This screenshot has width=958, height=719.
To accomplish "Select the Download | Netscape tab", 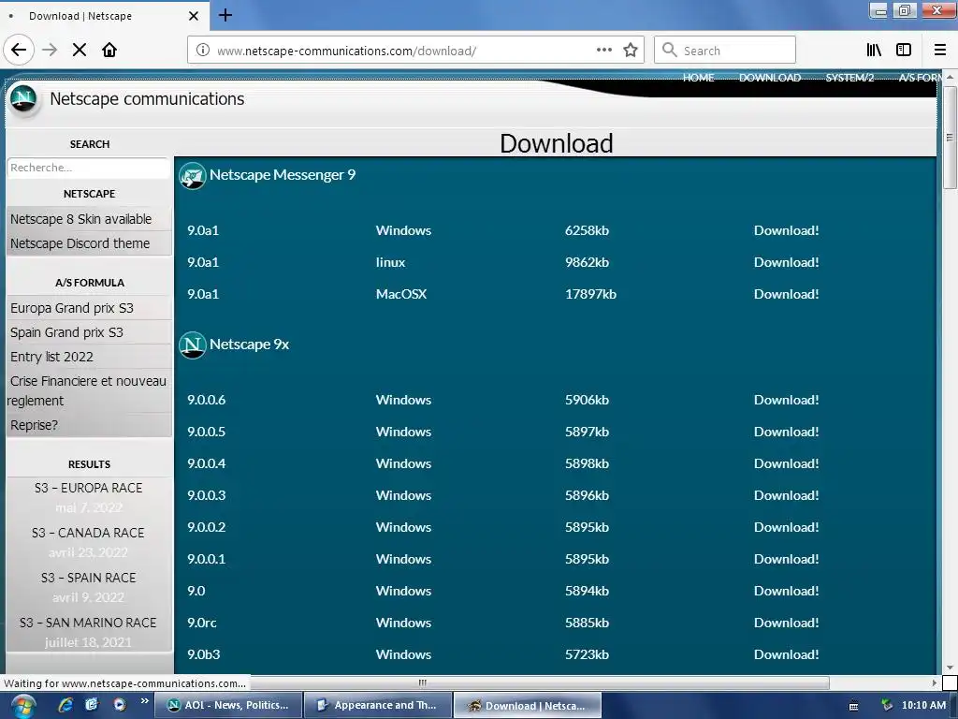I will point(104,16).
